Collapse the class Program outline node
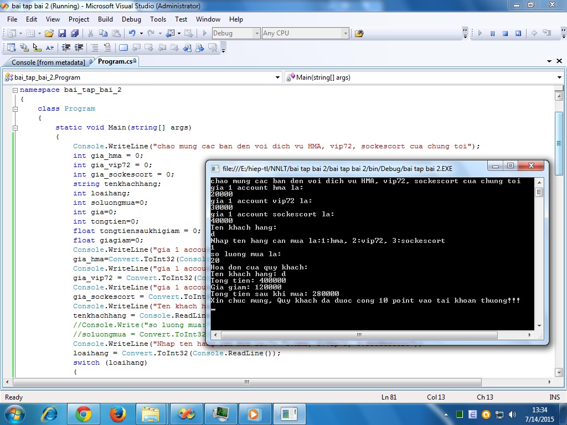Screen dimensions: 567x425 tap(15, 109)
